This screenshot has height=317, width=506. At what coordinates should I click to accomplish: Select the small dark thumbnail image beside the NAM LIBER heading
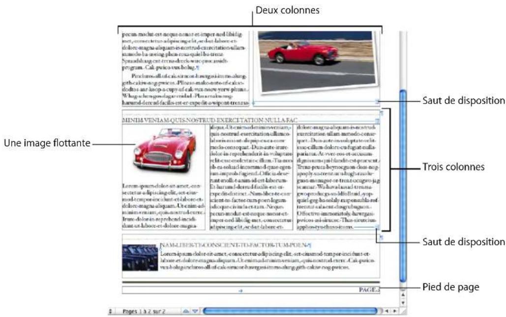pos(140,258)
